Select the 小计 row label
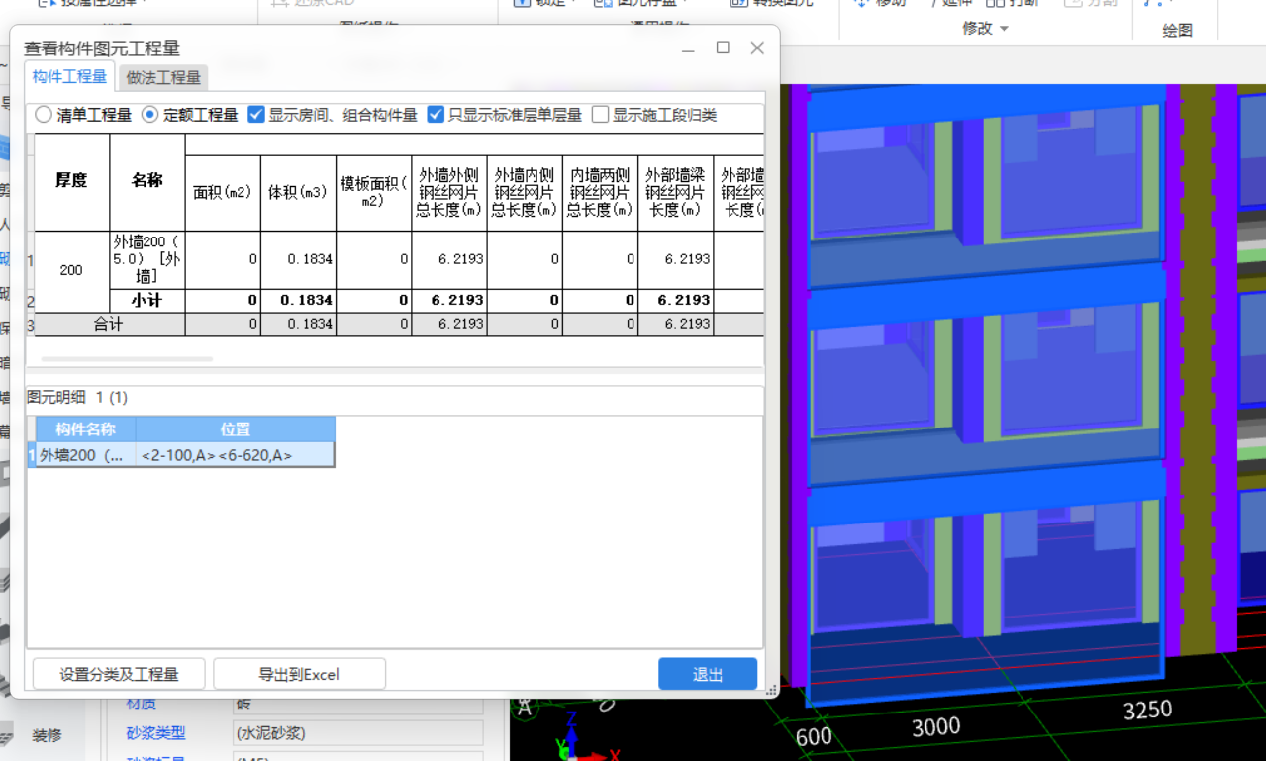Image resolution: width=1266 pixels, height=761 pixels. [147, 300]
